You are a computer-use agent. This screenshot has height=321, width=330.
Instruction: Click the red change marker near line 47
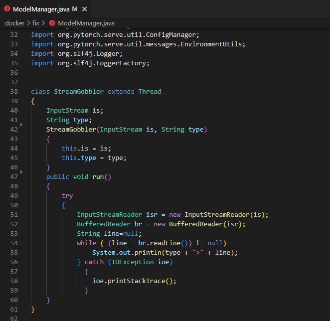click(x=21, y=172)
